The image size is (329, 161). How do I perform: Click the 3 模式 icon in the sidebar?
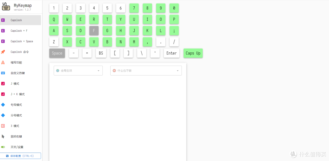[x=3, y=126]
